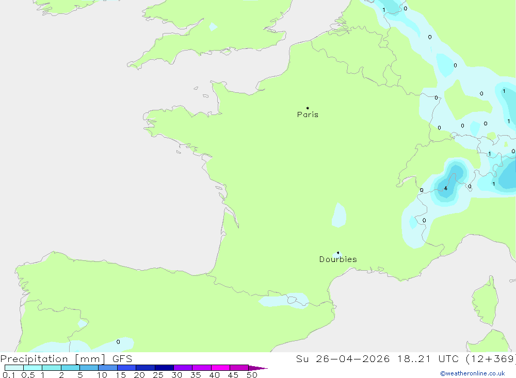This screenshot has height=378, width=516.
Task: Click the 0.5 legend value label
Action: click(x=28, y=375)
